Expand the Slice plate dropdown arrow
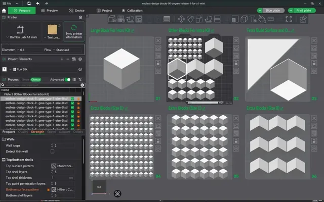 coord(260,11)
